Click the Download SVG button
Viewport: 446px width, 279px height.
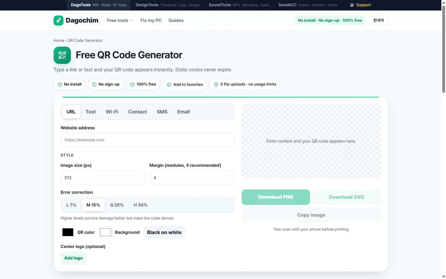347,197
